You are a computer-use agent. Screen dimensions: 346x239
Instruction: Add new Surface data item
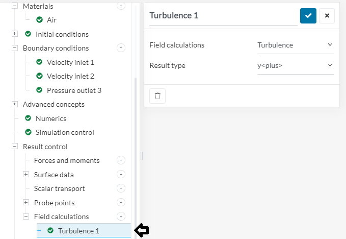(x=121, y=175)
